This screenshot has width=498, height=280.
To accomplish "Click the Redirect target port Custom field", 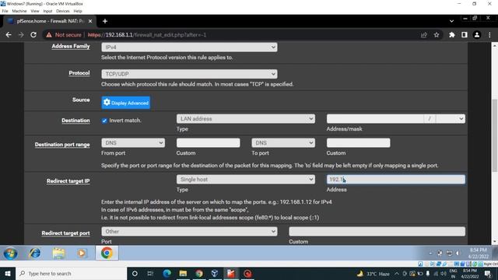I will pos(377,232).
